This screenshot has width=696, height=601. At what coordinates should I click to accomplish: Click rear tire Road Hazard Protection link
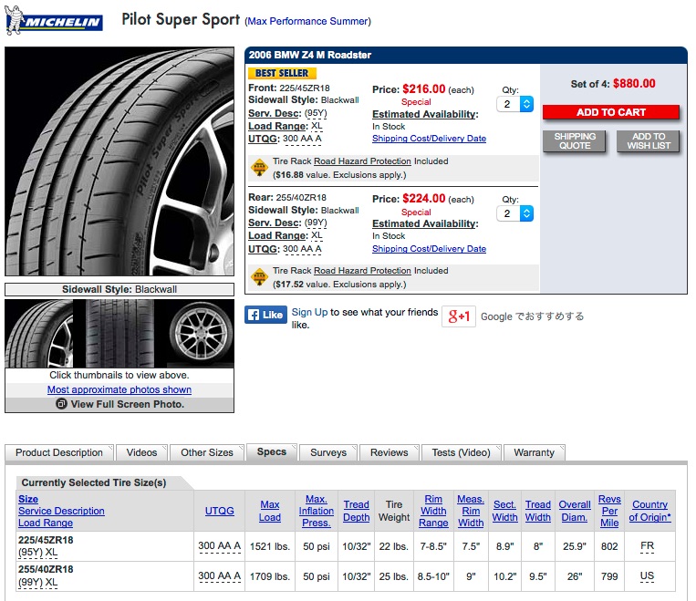(x=362, y=270)
